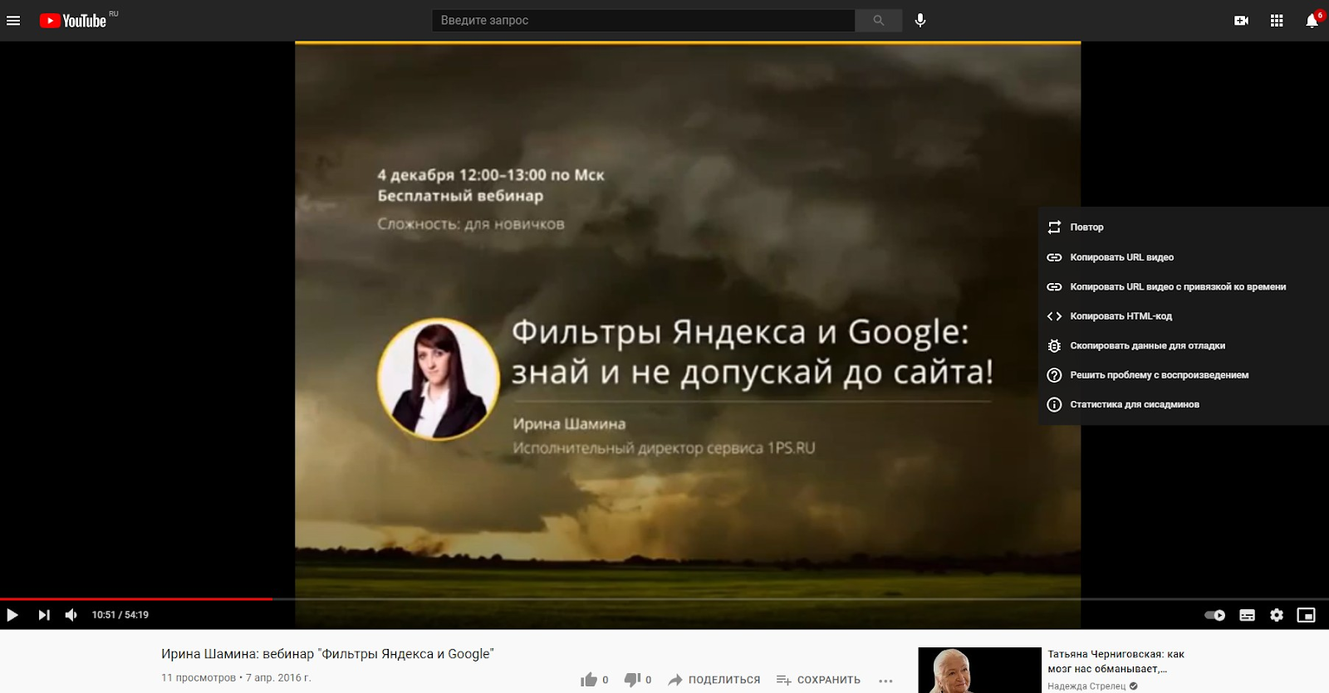
Task: Open more actions three-dot menu
Action: [x=885, y=681]
